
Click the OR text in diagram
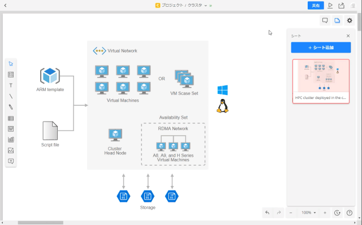pyautogui.click(x=162, y=79)
